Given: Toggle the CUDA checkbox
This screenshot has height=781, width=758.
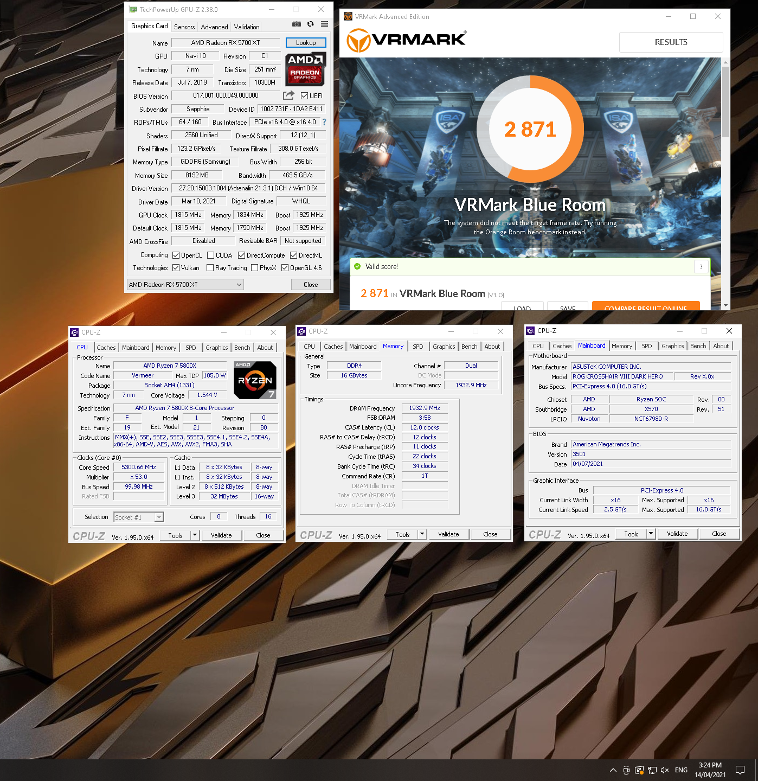Looking at the screenshot, I should point(211,255).
